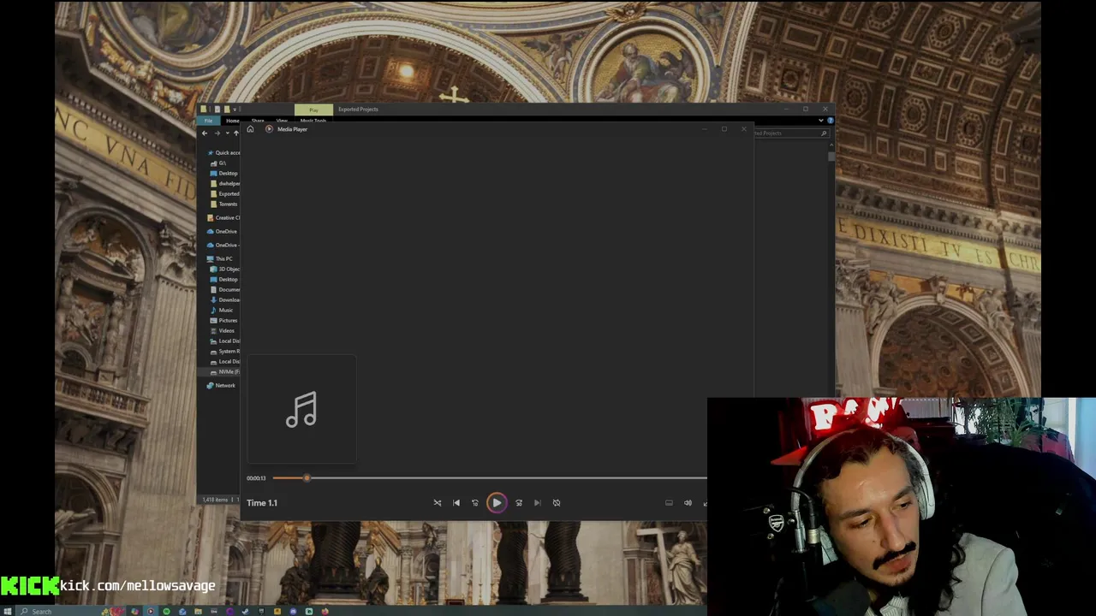Viewport: 1096px width, 616px height.
Task: Click Forward arrow in File Explorer
Action: (217, 133)
